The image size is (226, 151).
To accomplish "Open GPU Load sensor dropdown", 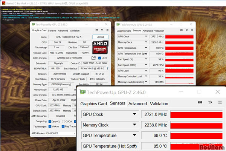I will coord(146,71).
